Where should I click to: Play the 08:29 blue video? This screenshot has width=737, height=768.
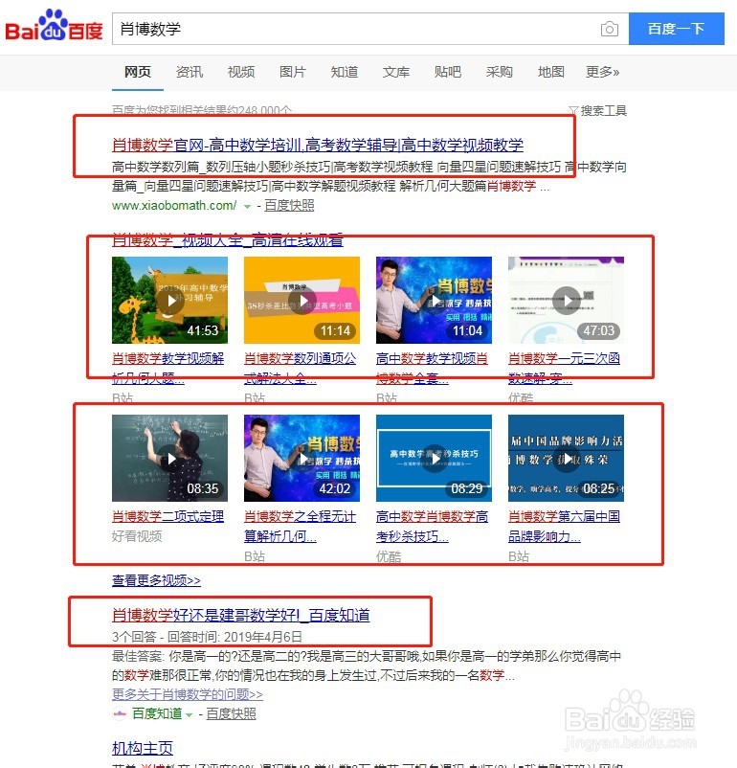434,458
